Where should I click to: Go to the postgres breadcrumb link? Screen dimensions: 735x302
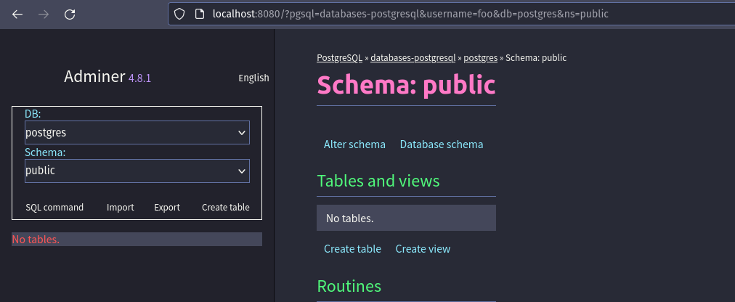[x=480, y=58]
